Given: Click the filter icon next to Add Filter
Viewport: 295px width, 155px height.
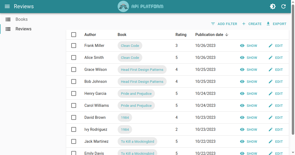Looking at the screenshot, I should 213,24.
